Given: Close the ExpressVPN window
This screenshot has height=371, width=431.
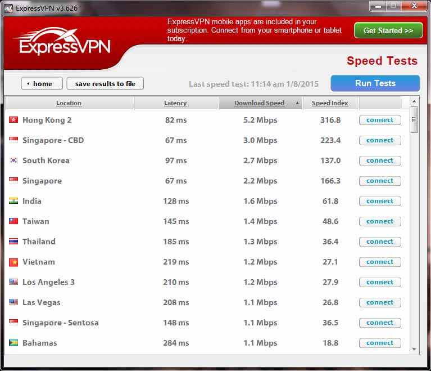Looking at the screenshot, I should 415,6.
